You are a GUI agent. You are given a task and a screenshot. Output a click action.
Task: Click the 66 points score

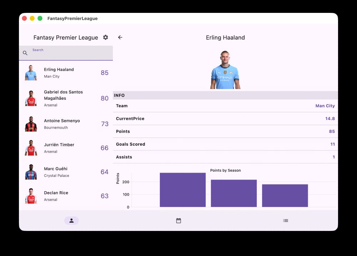coord(105,148)
